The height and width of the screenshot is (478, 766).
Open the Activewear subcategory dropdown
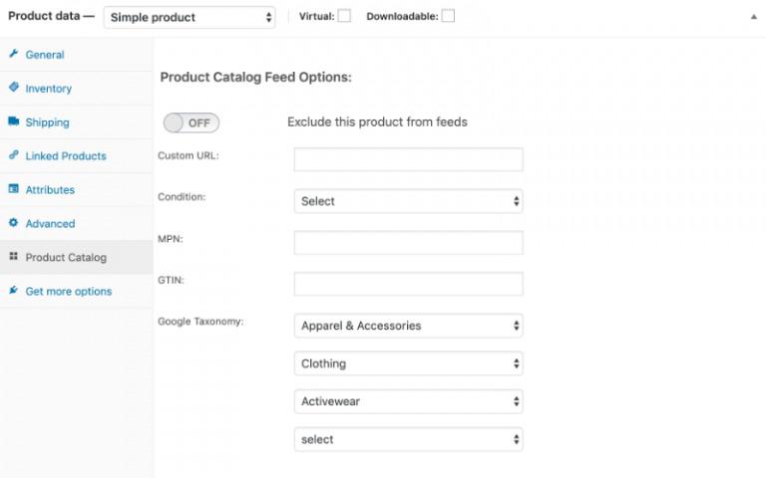[x=408, y=401]
